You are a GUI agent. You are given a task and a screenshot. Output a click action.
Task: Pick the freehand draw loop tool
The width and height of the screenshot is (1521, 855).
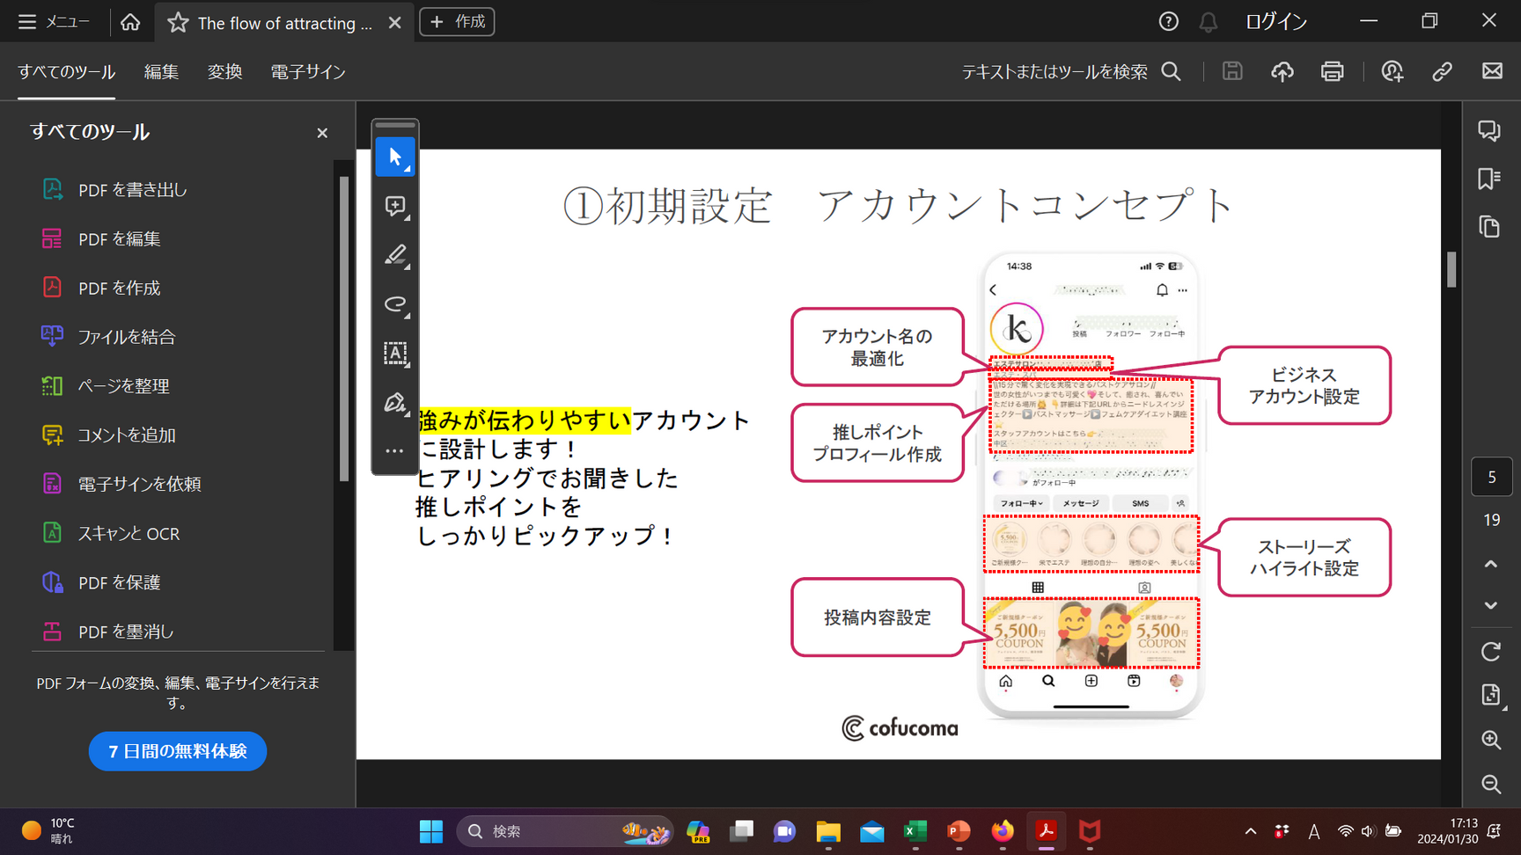tap(395, 304)
